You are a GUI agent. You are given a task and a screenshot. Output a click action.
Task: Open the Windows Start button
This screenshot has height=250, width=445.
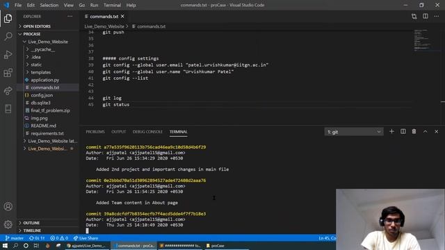coord(5,246)
